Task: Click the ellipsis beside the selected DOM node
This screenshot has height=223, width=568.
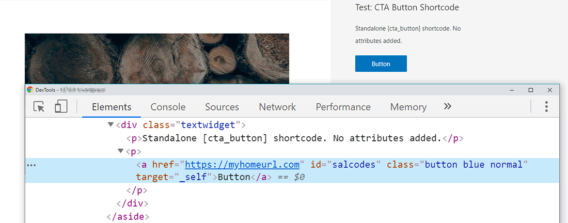Action: coord(31,165)
